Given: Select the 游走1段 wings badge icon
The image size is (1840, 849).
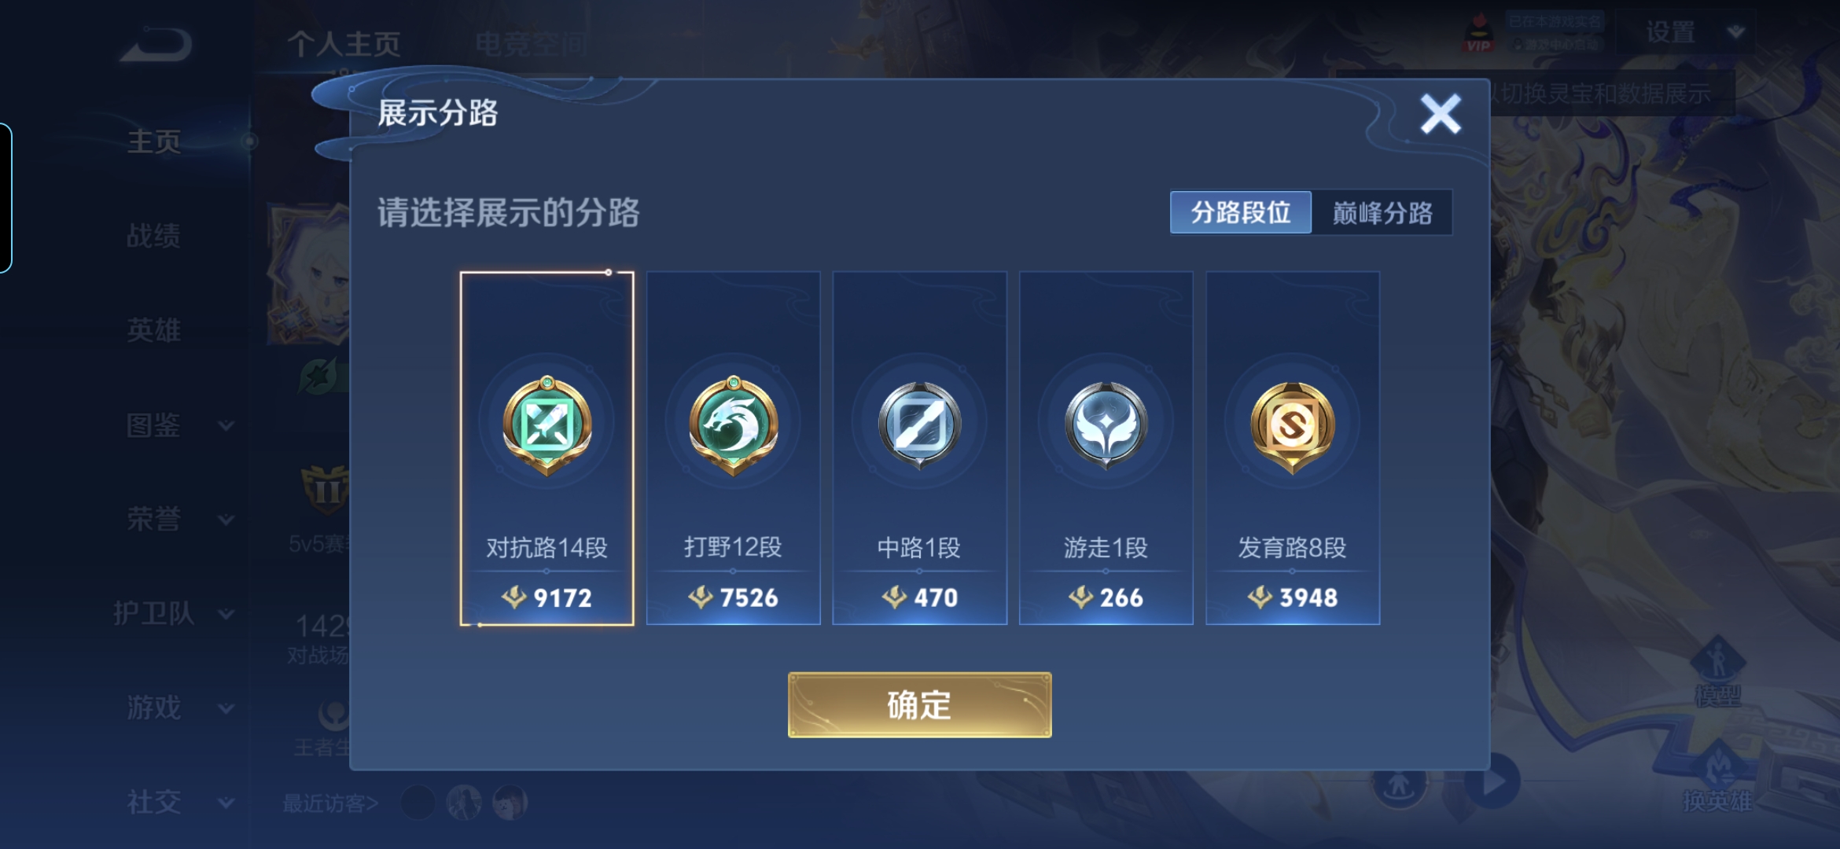Looking at the screenshot, I should [x=1106, y=425].
